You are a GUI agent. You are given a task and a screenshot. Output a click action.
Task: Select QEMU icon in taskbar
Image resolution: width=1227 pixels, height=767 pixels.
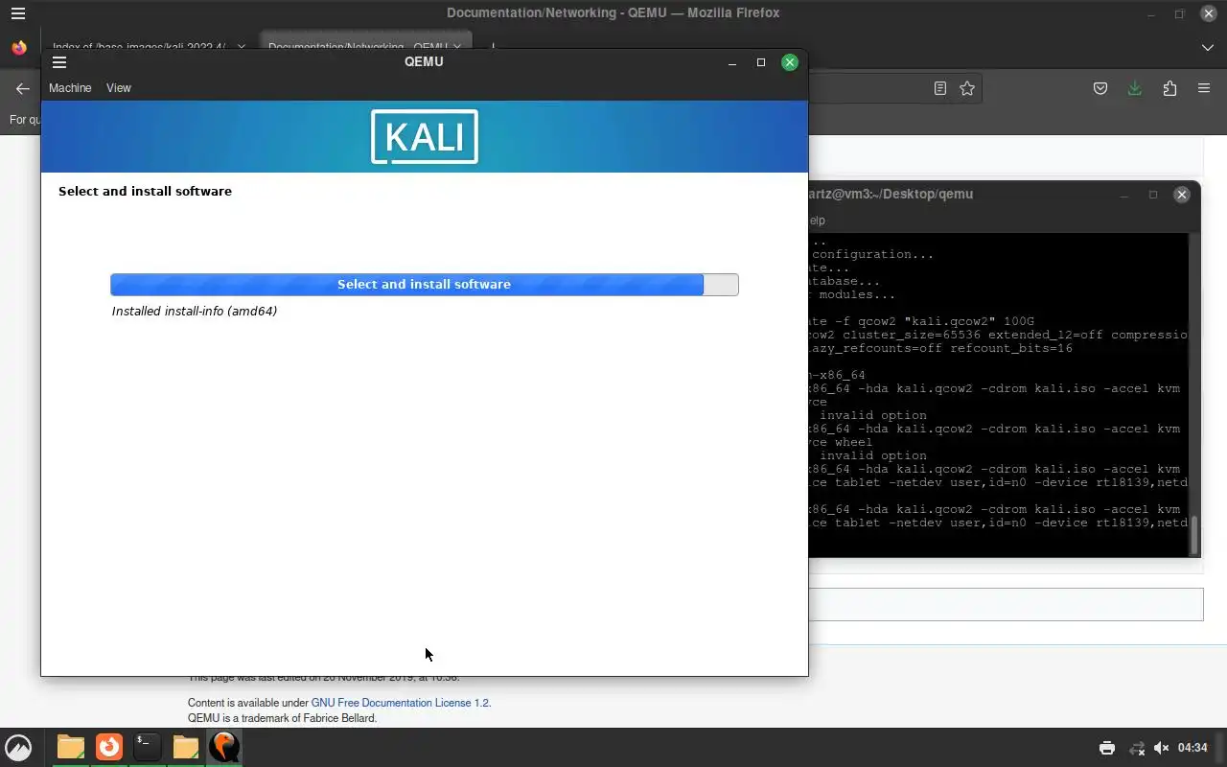(224, 747)
